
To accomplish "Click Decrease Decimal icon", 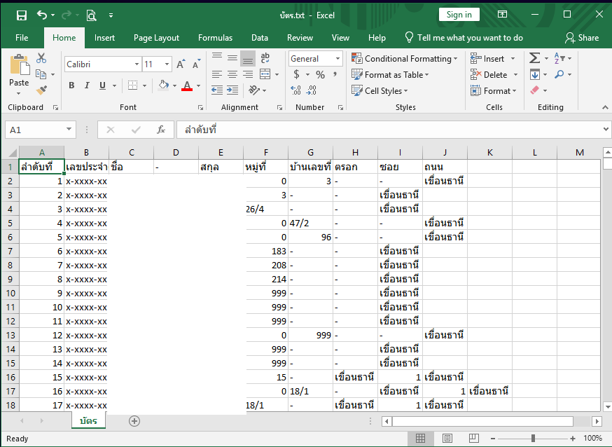I will coord(312,90).
